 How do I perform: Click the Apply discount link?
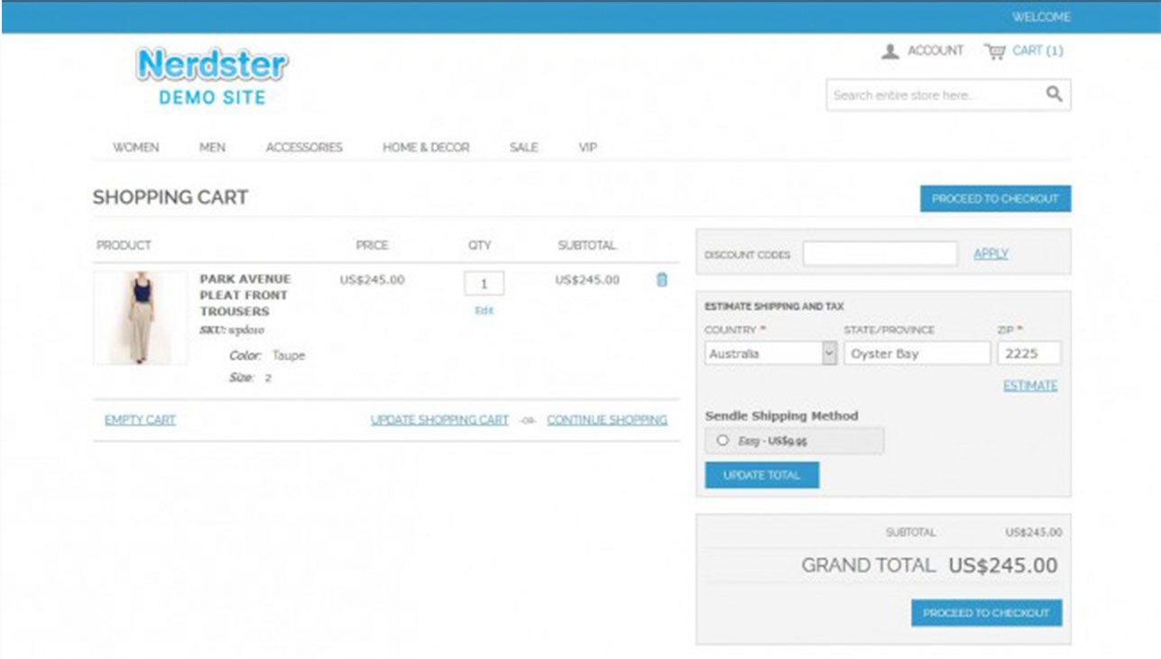[x=991, y=254]
